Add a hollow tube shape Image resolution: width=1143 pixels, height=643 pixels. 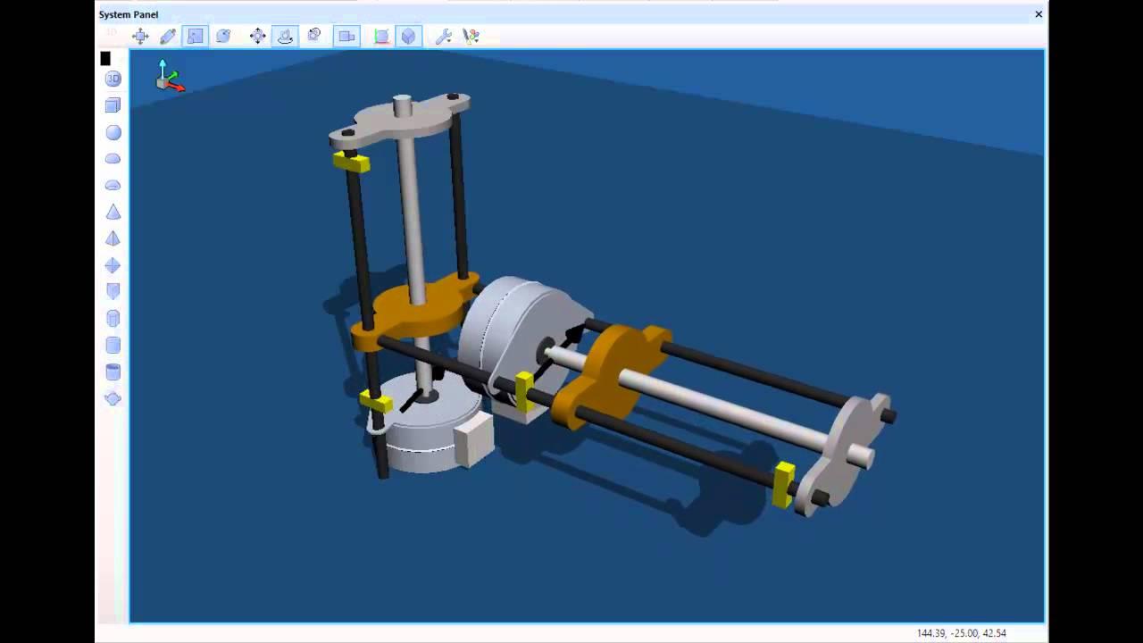click(113, 372)
